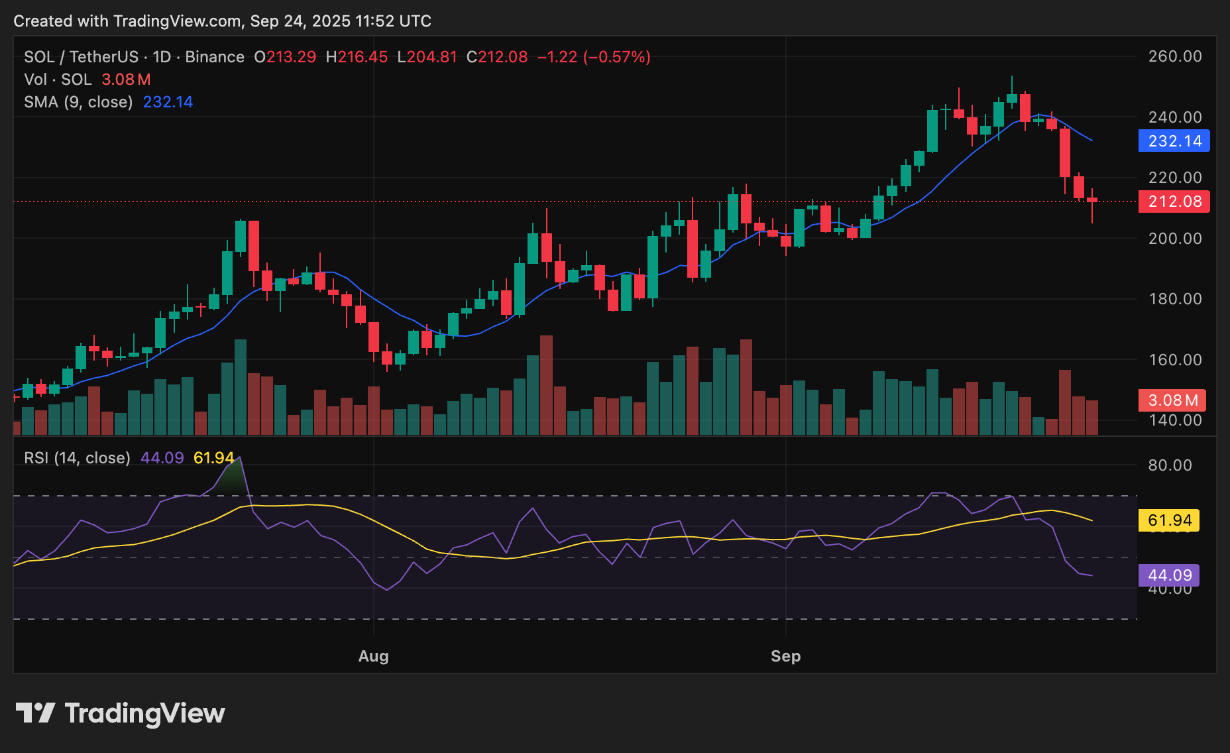
Task: Toggle visibility of the SMA (9, close) indicator
Action: (x=77, y=101)
